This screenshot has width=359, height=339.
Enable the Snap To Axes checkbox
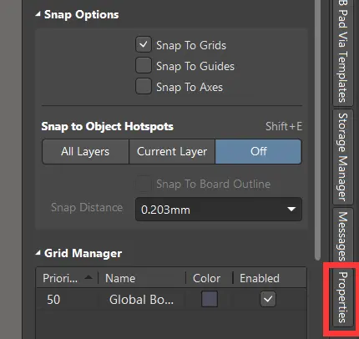[144, 86]
